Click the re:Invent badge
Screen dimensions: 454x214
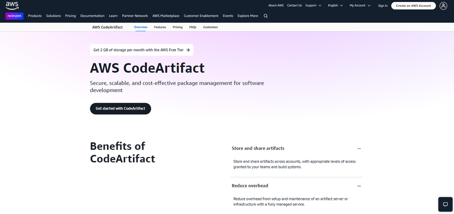pyautogui.click(x=15, y=16)
